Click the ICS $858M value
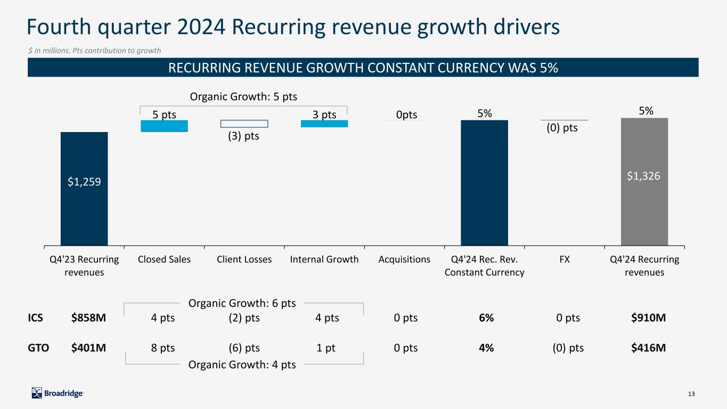This screenshot has height=409, width=727. tap(88, 318)
